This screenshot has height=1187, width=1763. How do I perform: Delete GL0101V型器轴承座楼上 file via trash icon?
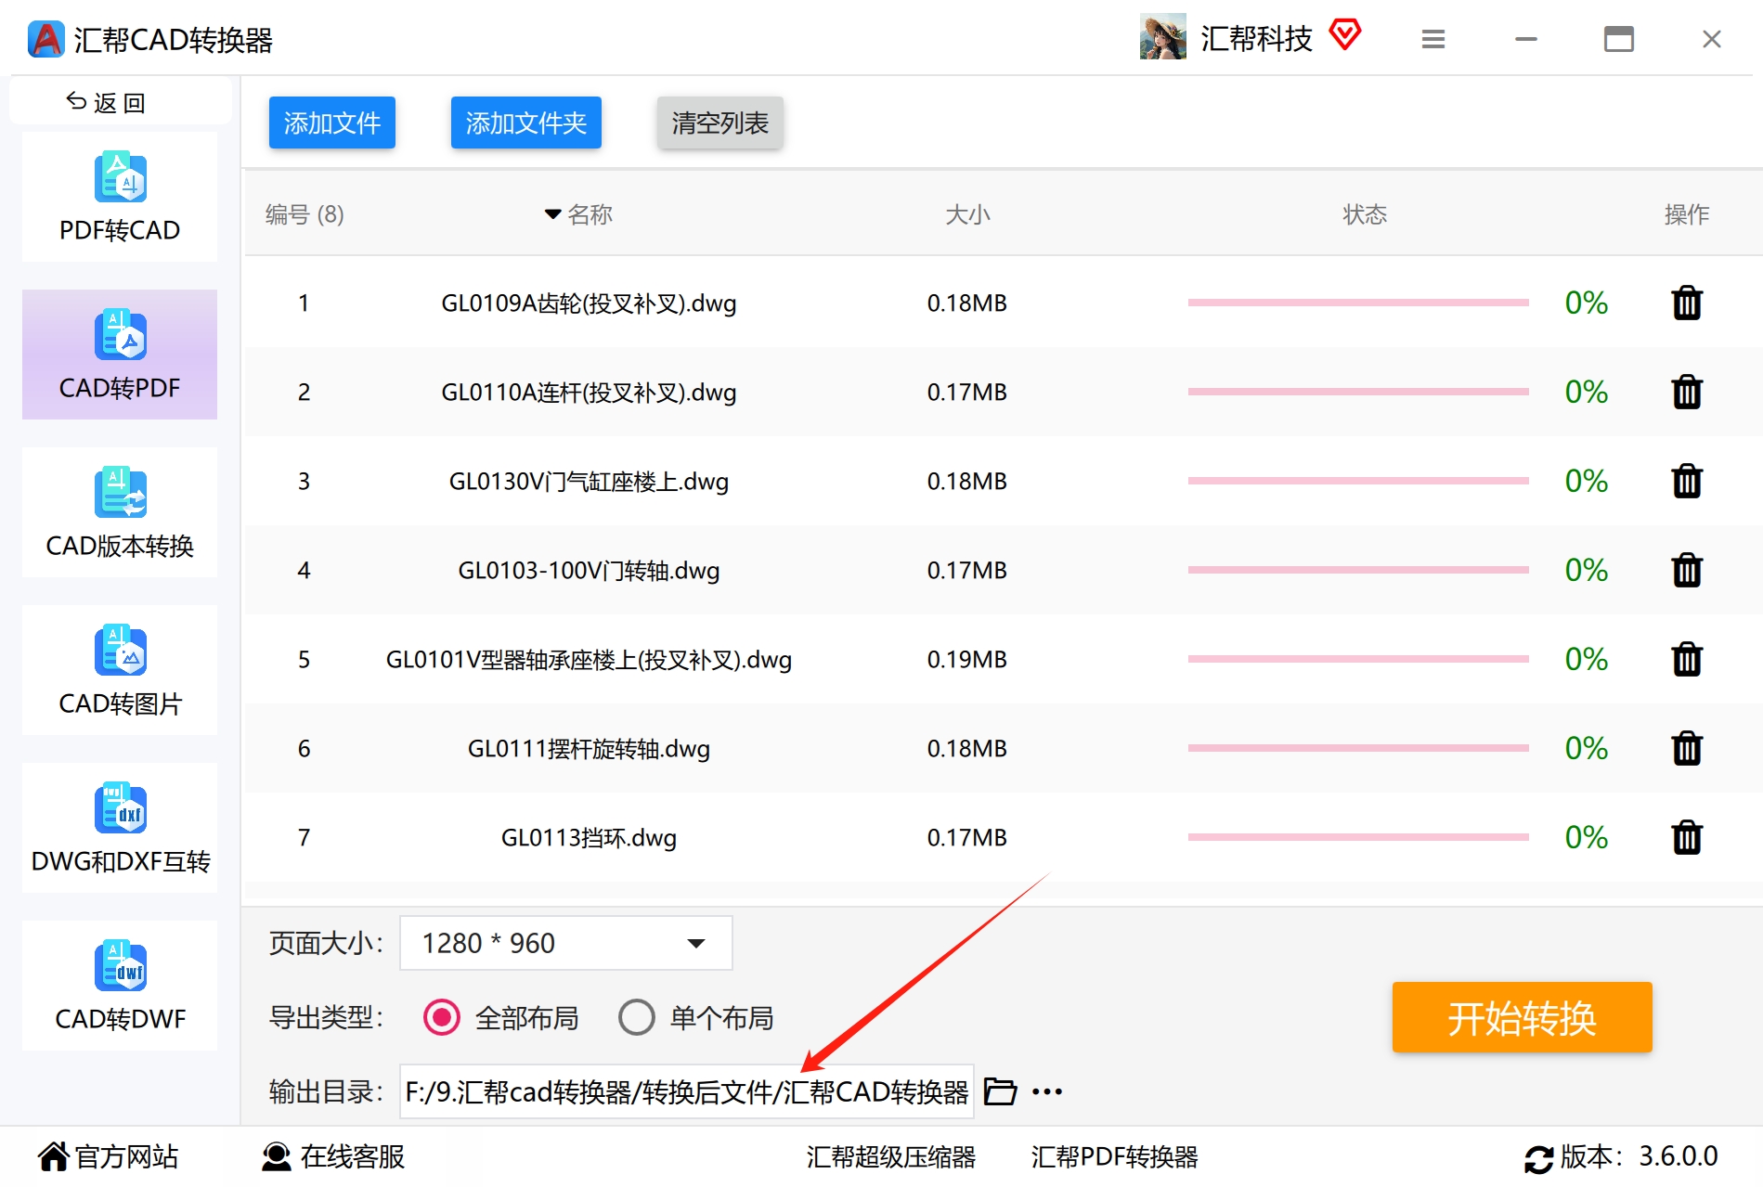pos(1686,659)
